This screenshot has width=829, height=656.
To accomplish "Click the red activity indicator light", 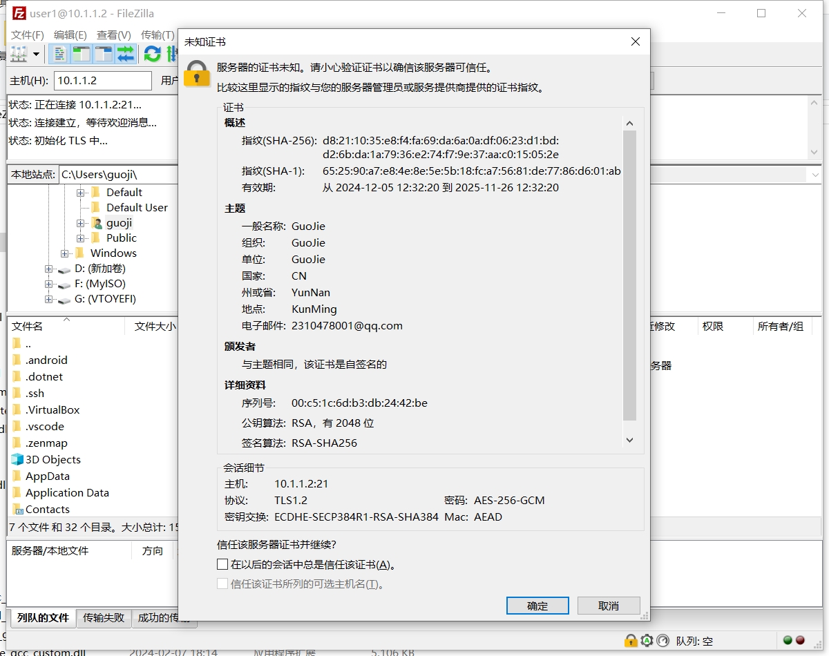I will point(800,640).
